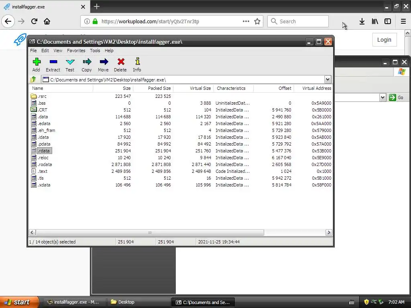The height and width of the screenshot is (308, 411).
Task: Click the red Delete toolbar icon
Action: click(x=120, y=65)
